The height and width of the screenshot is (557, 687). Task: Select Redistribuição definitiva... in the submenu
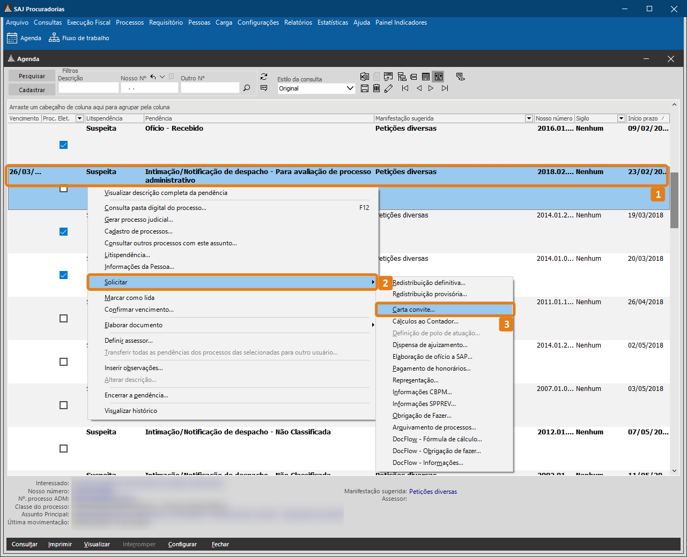click(x=445, y=283)
